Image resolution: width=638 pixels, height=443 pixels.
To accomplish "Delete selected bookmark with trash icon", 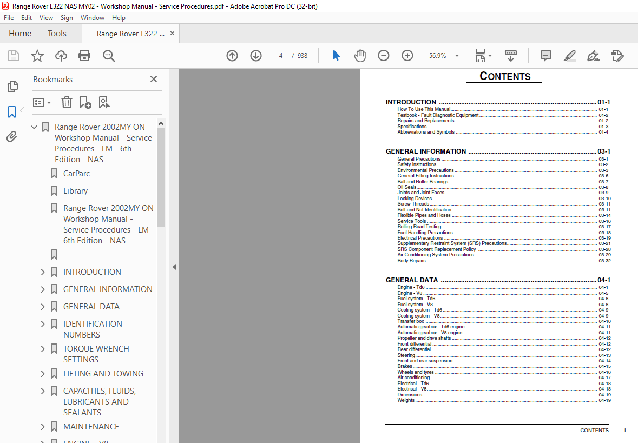I will pyautogui.click(x=67, y=103).
